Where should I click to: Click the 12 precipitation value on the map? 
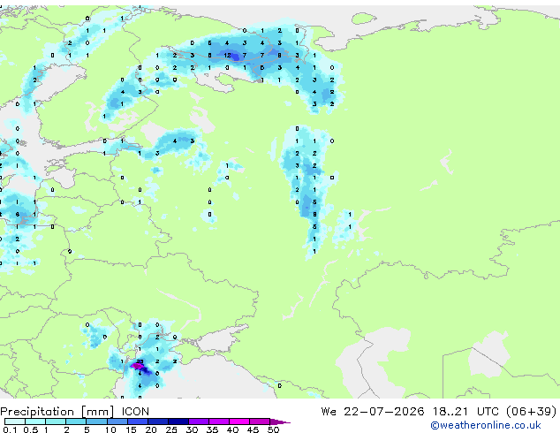tap(227, 56)
